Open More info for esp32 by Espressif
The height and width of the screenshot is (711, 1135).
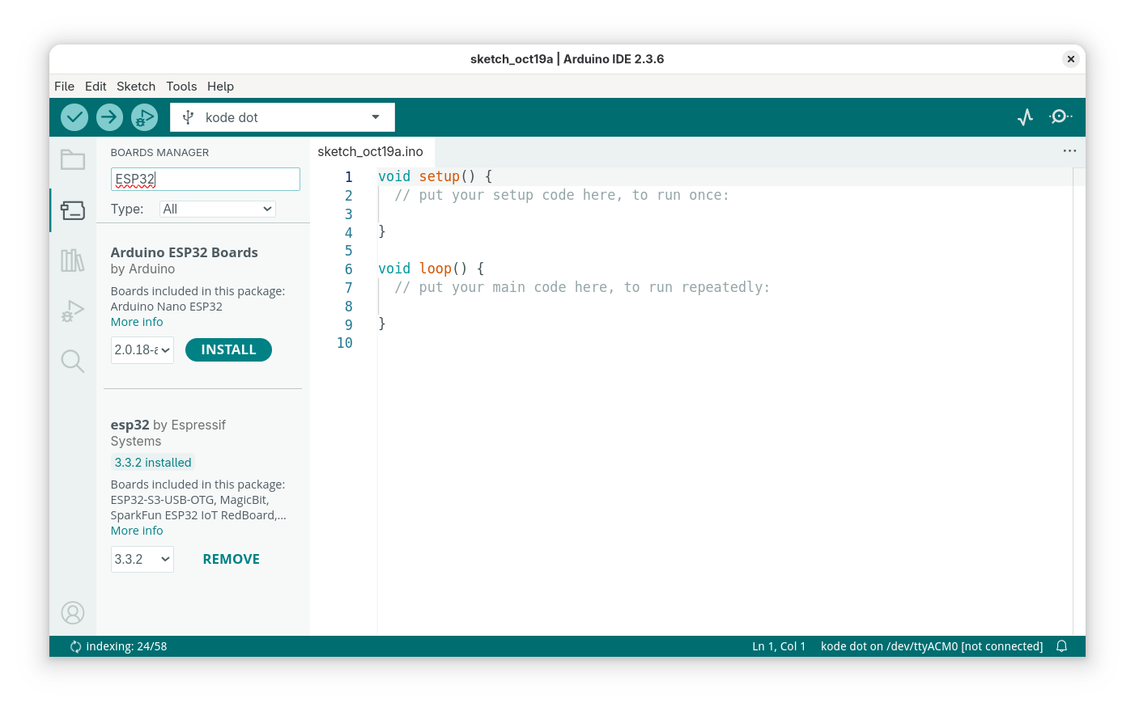click(137, 531)
